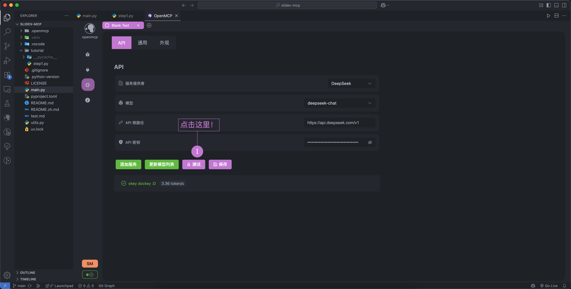
Task: Toggle API key visibility eye icon
Action: pos(370,142)
